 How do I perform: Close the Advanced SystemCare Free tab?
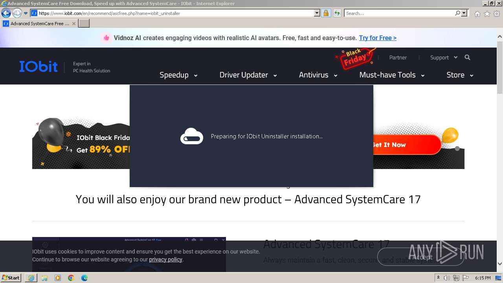(73, 24)
